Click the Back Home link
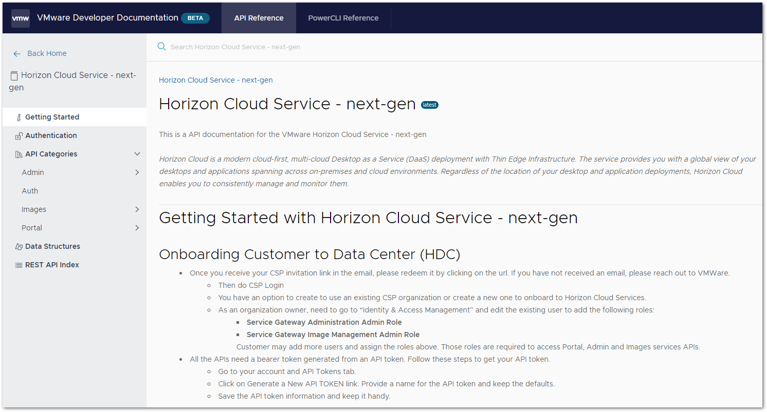The image size is (767, 412). [x=47, y=53]
